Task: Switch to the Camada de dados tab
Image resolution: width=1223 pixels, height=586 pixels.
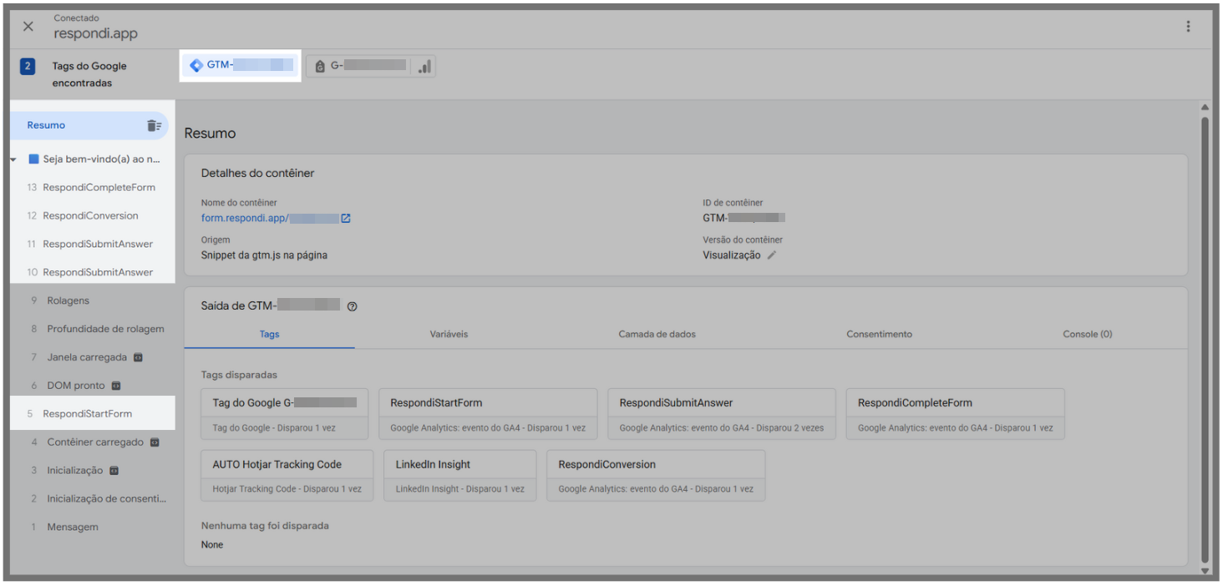Action: coord(657,334)
